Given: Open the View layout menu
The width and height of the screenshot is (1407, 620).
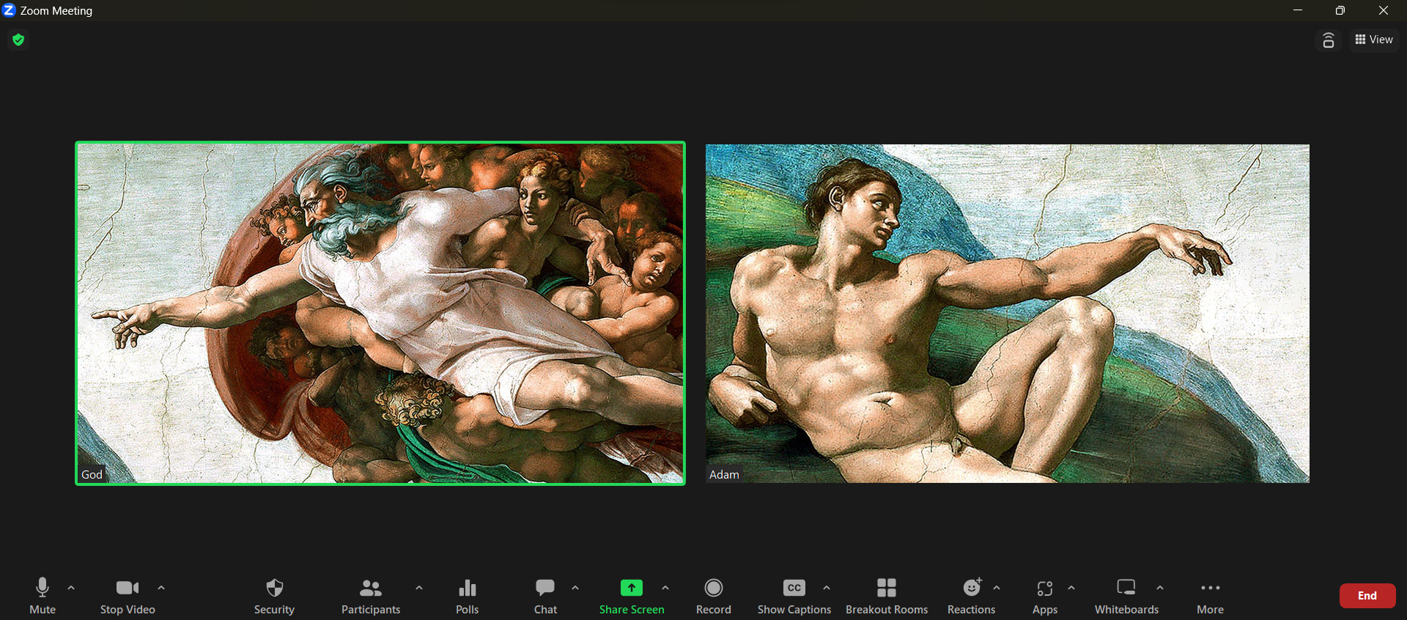Looking at the screenshot, I should [1374, 40].
